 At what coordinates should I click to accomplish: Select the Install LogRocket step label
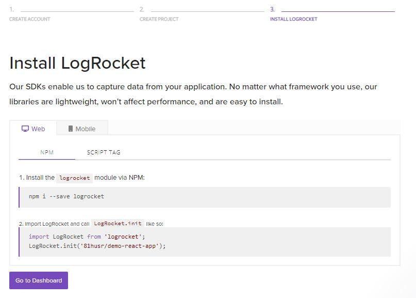[293, 19]
